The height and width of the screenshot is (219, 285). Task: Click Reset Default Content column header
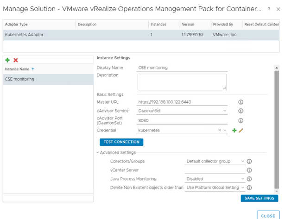261,25
